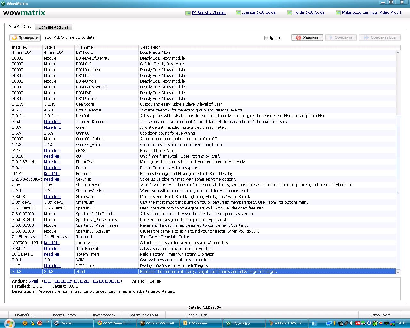Image resolution: width=410 pixels, height=328 pixels.
Task: Select the HealBot addon row
Action: (x=203, y=116)
